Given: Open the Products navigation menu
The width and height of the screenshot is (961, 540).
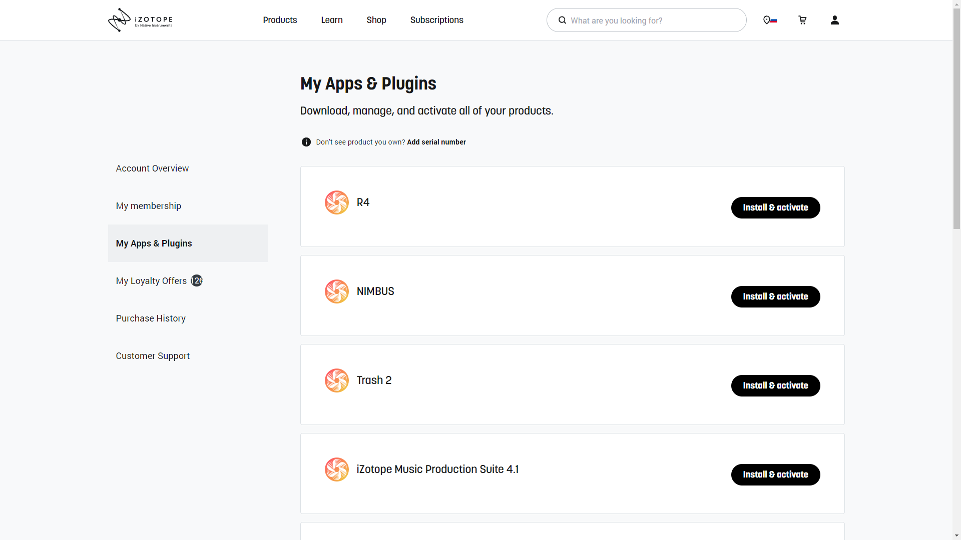Looking at the screenshot, I should coord(280,20).
